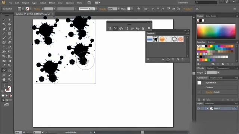Select the Zoom tool in tools panel
Image resolution: width=239 pixels, height=134 pixels.
pyautogui.click(x=9, y=79)
